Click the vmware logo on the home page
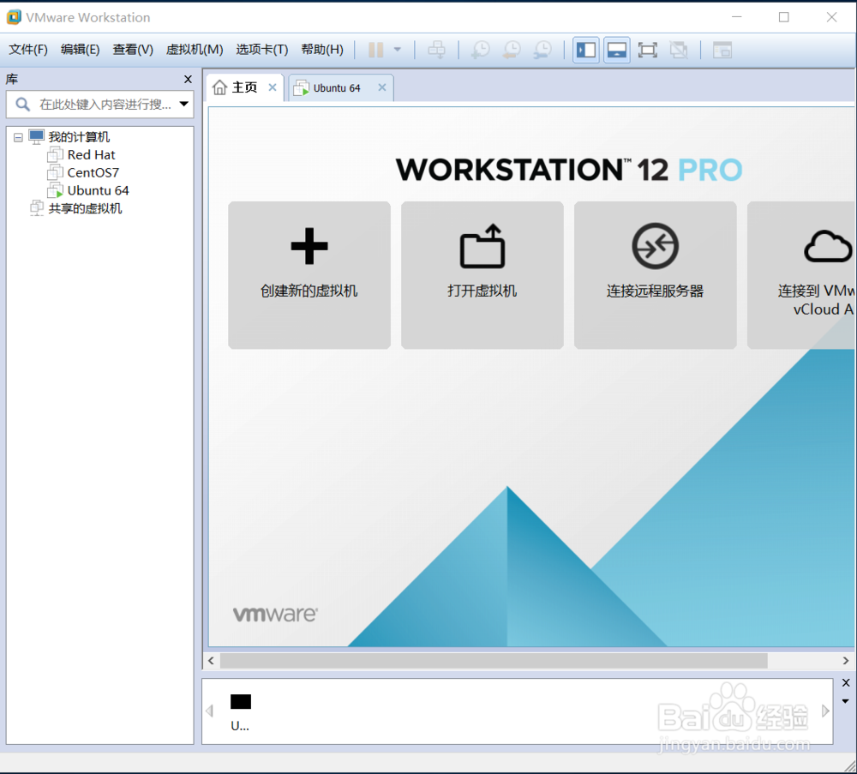857x774 pixels. click(x=275, y=615)
